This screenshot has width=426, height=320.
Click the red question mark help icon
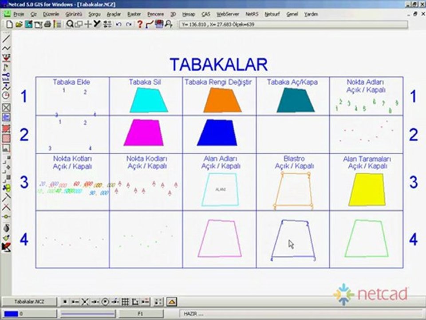[140, 24]
